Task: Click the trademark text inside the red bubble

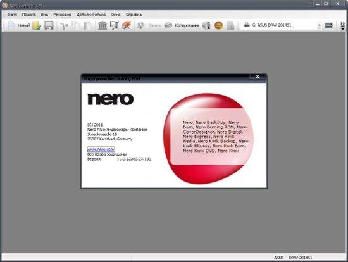Action: tap(215, 136)
